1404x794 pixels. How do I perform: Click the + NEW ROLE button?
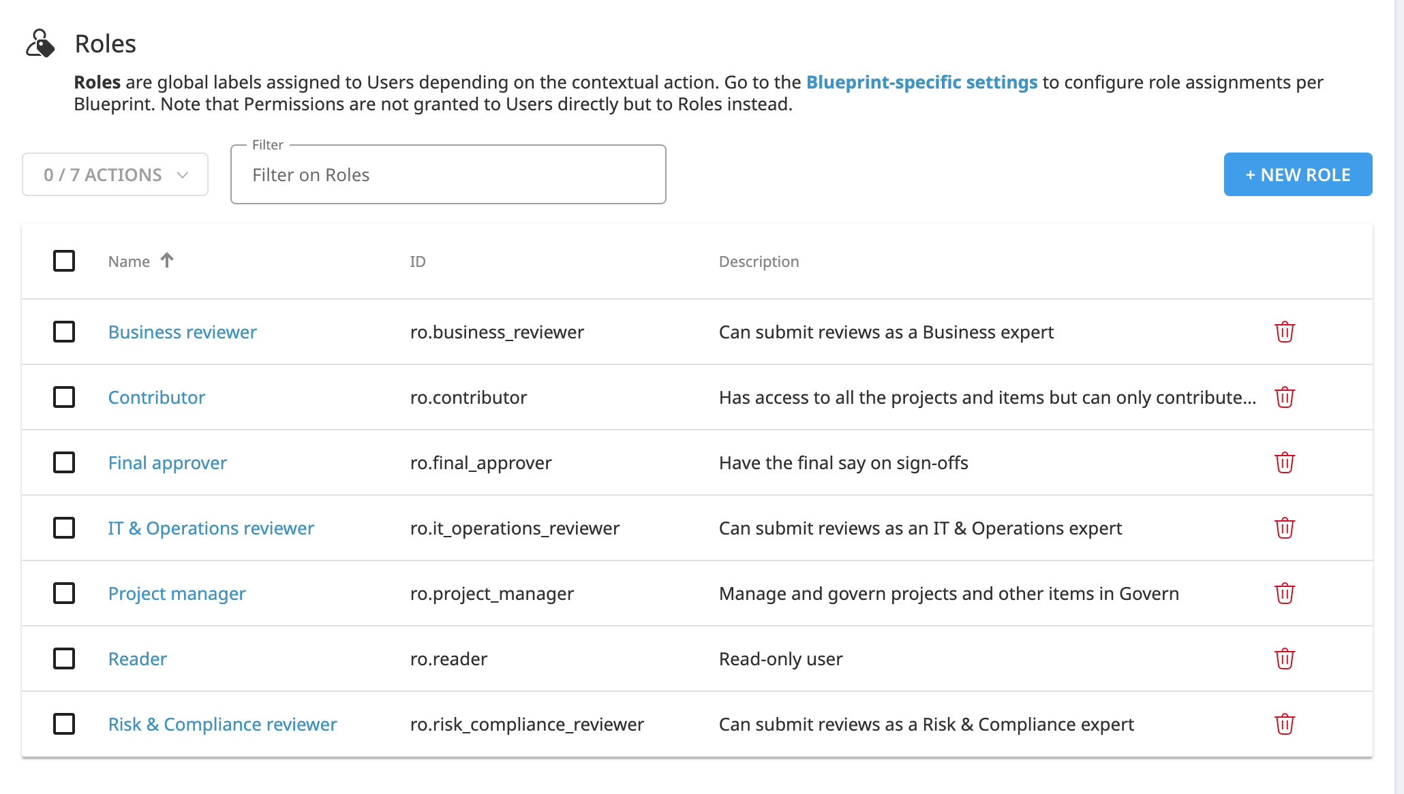pos(1298,174)
